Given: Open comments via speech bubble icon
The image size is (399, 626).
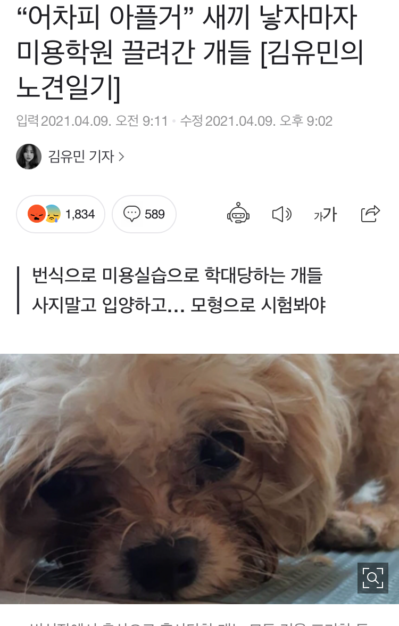Looking at the screenshot, I should [131, 214].
